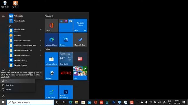Image resolution: width=188 pixels, height=105 pixels.
Task: Click the Power button in the Start menu
Action: (x=3, y=96)
